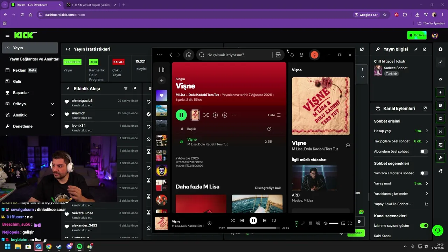
Task: Pop out Yayın bilgisi panel
Action: 425,49
